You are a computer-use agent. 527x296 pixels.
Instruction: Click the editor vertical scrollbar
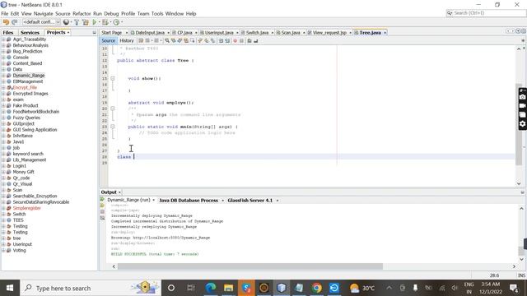[519, 124]
